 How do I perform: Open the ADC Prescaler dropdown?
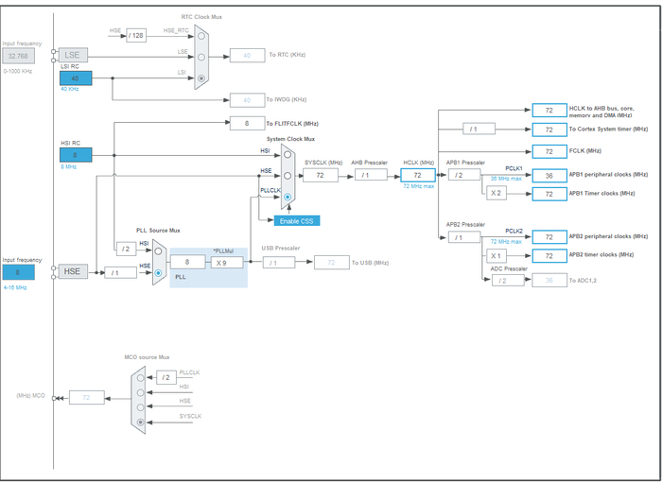(x=508, y=281)
